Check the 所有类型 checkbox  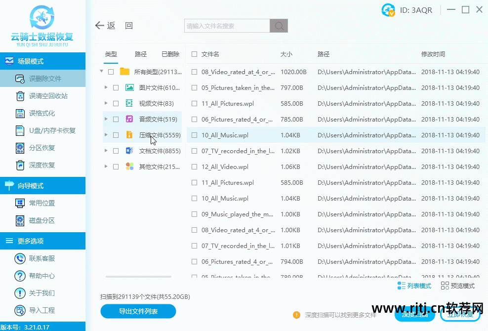[111, 72]
